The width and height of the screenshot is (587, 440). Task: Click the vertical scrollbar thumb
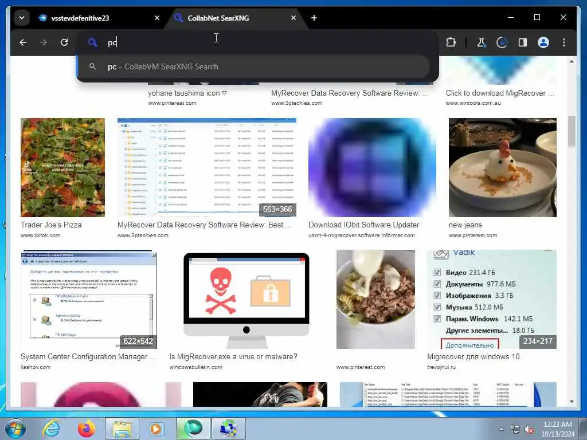[x=572, y=131]
